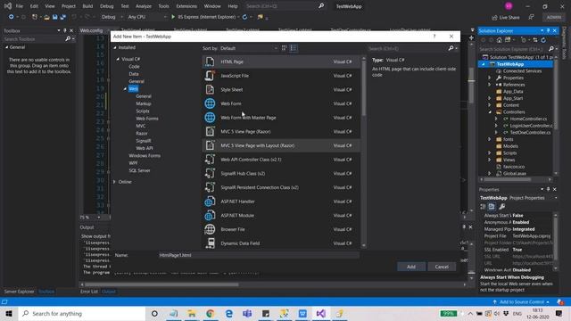
Task: Choose the JavaScript File template icon
Action: click(210, 76)
